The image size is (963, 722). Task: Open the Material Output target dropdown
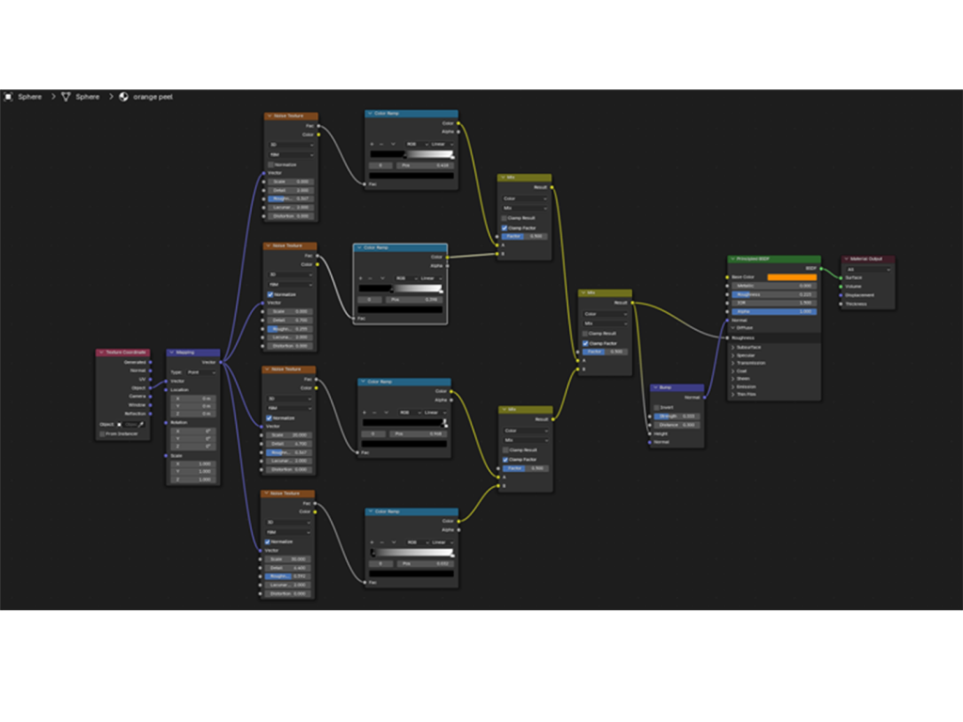[x=868, y=269]
